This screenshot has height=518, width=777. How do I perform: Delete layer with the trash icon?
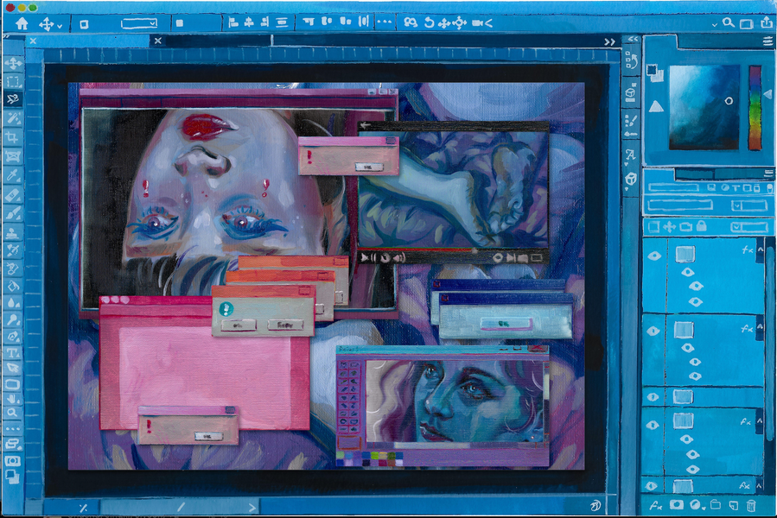pos(751,505)
